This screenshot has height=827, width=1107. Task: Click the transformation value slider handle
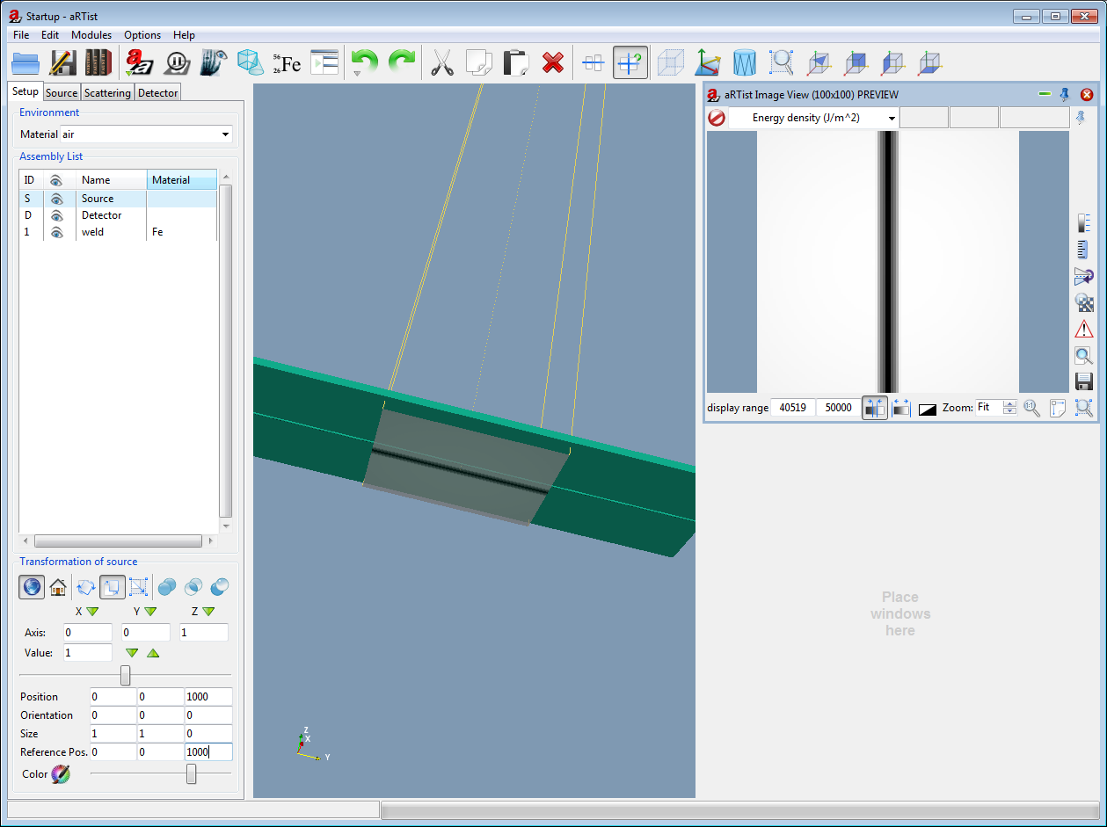tap(125, 675)
